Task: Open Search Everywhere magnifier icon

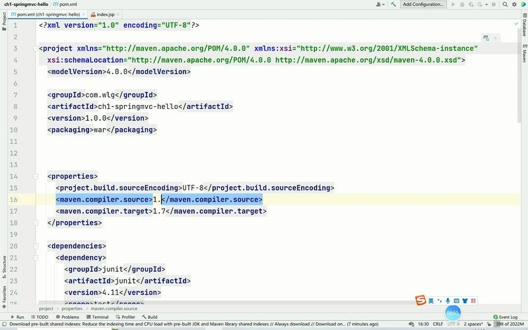Action: point(505,5)
